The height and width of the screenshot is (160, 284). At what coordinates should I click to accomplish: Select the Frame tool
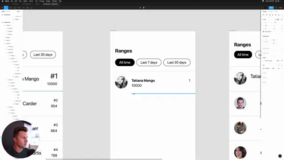pyautogui.click(x=10, y=8)
